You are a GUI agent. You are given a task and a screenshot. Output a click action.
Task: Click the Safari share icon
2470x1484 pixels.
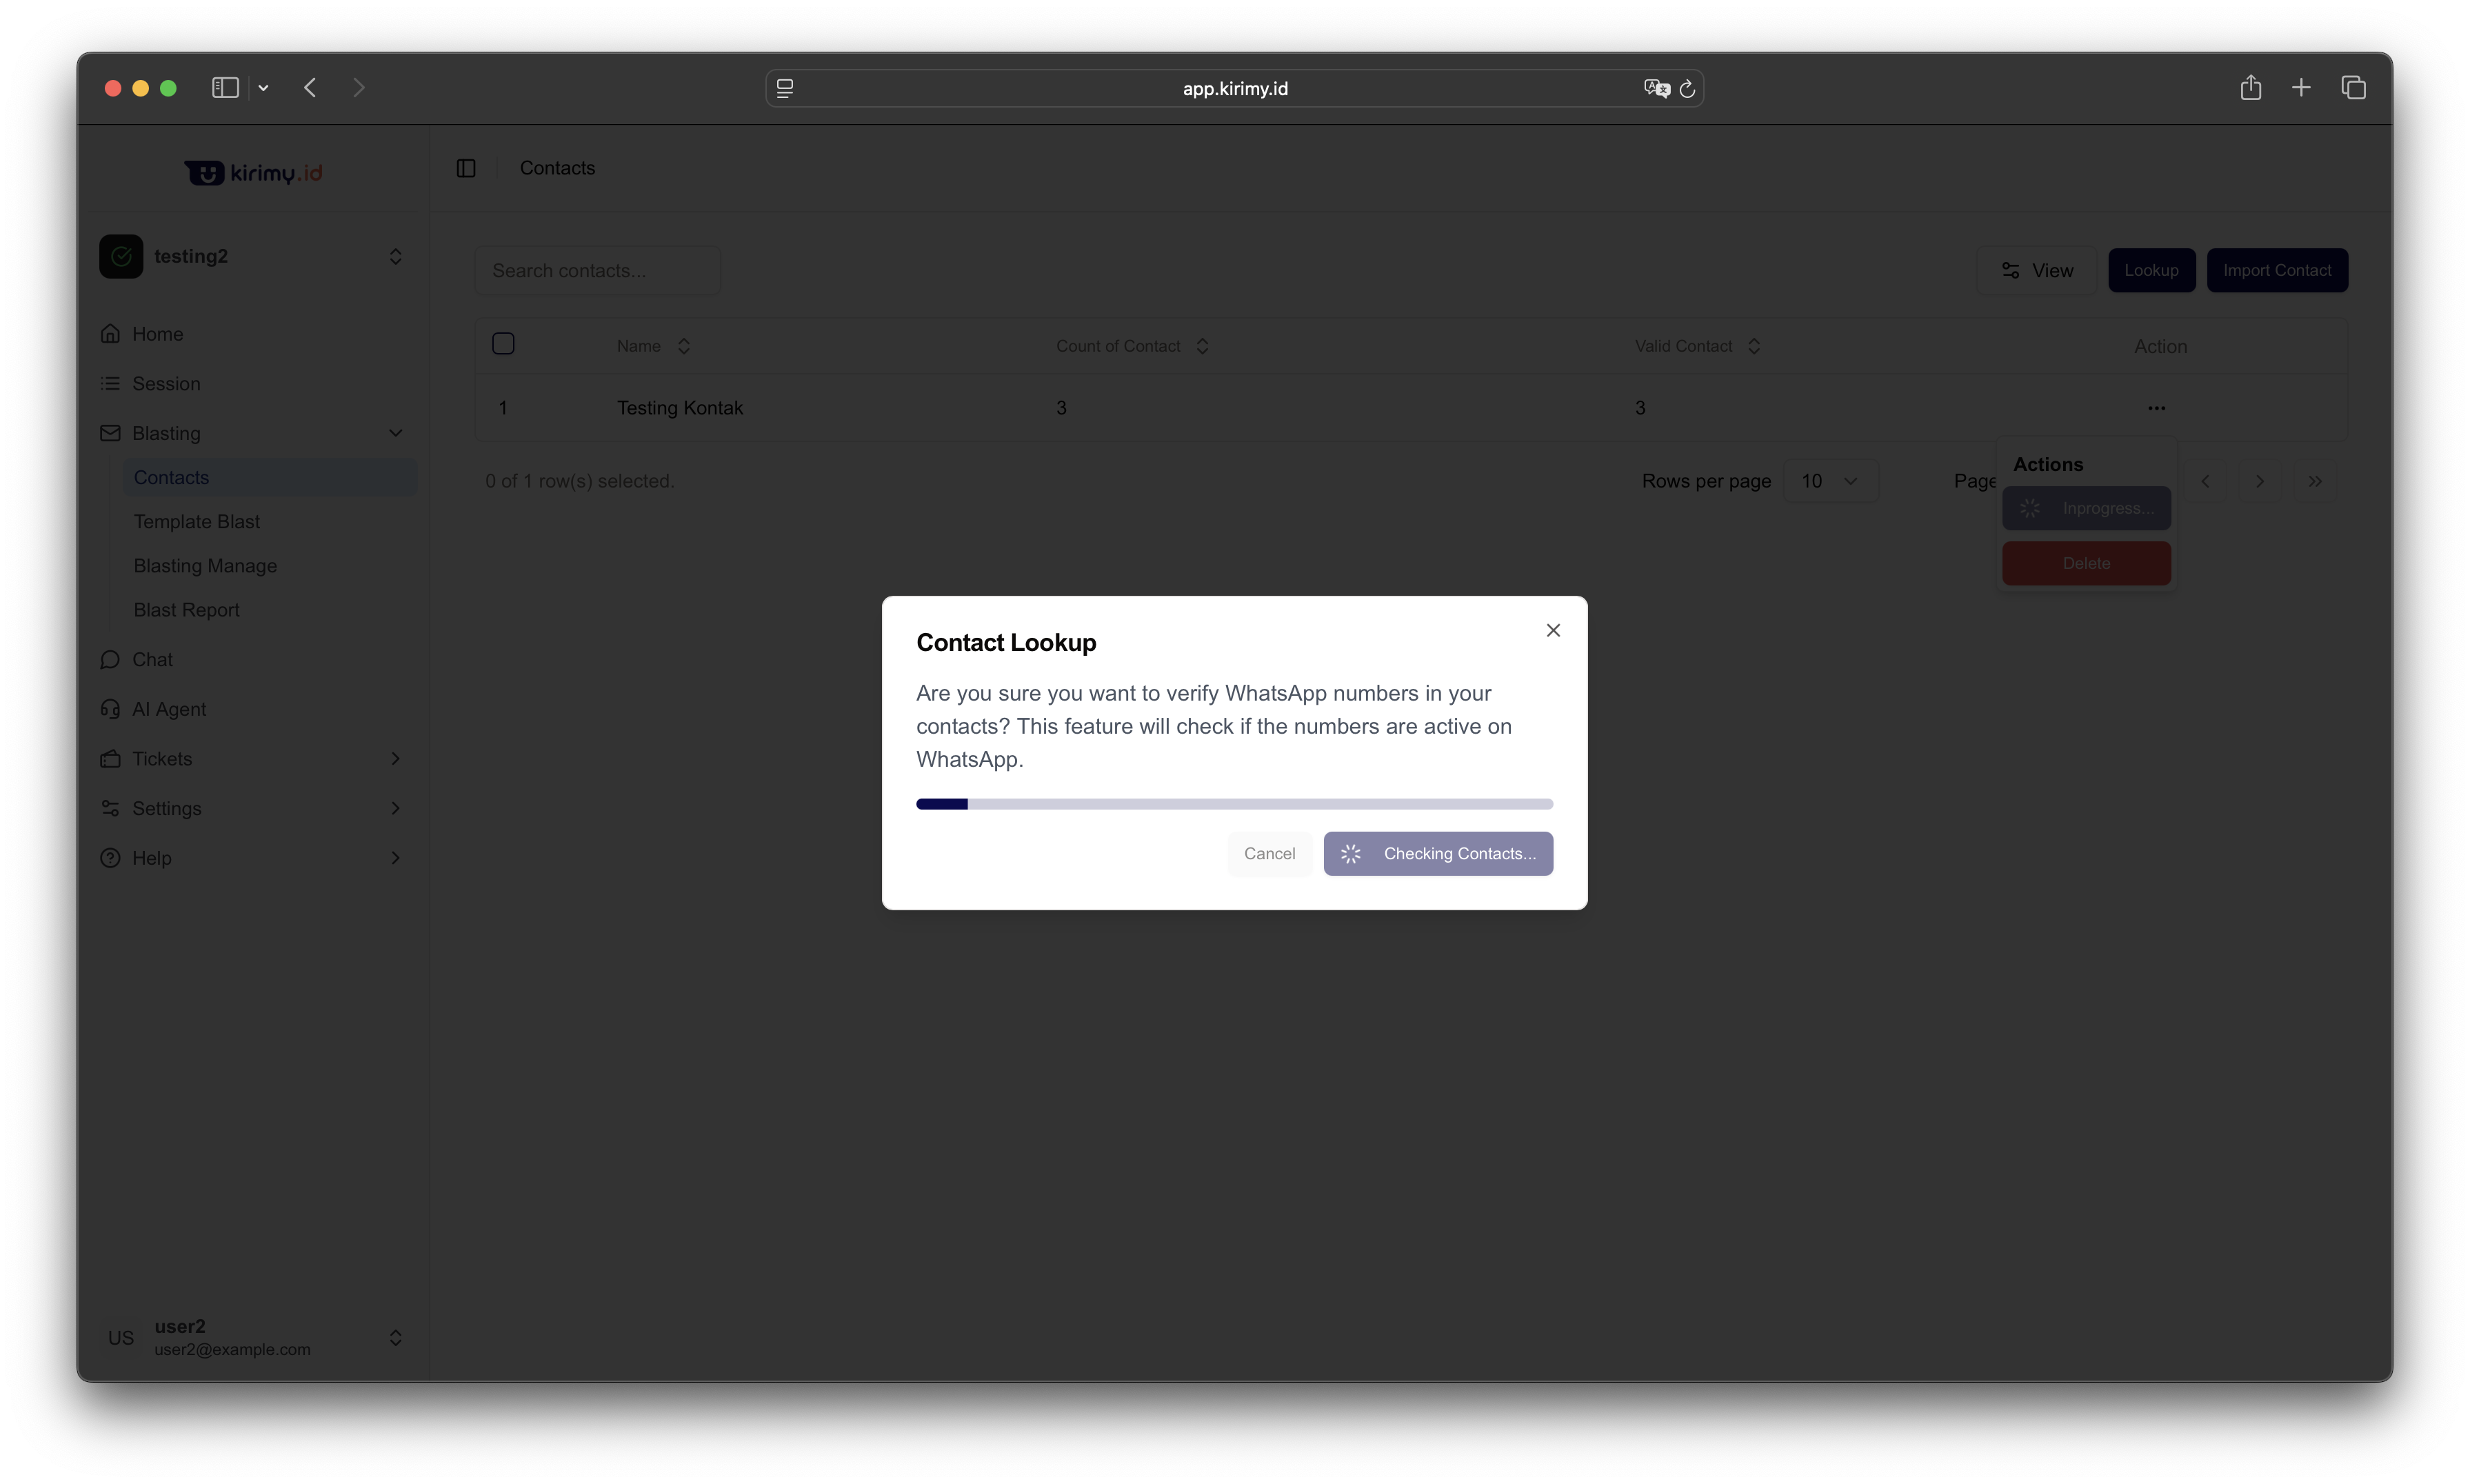[x=2250, y=88]
